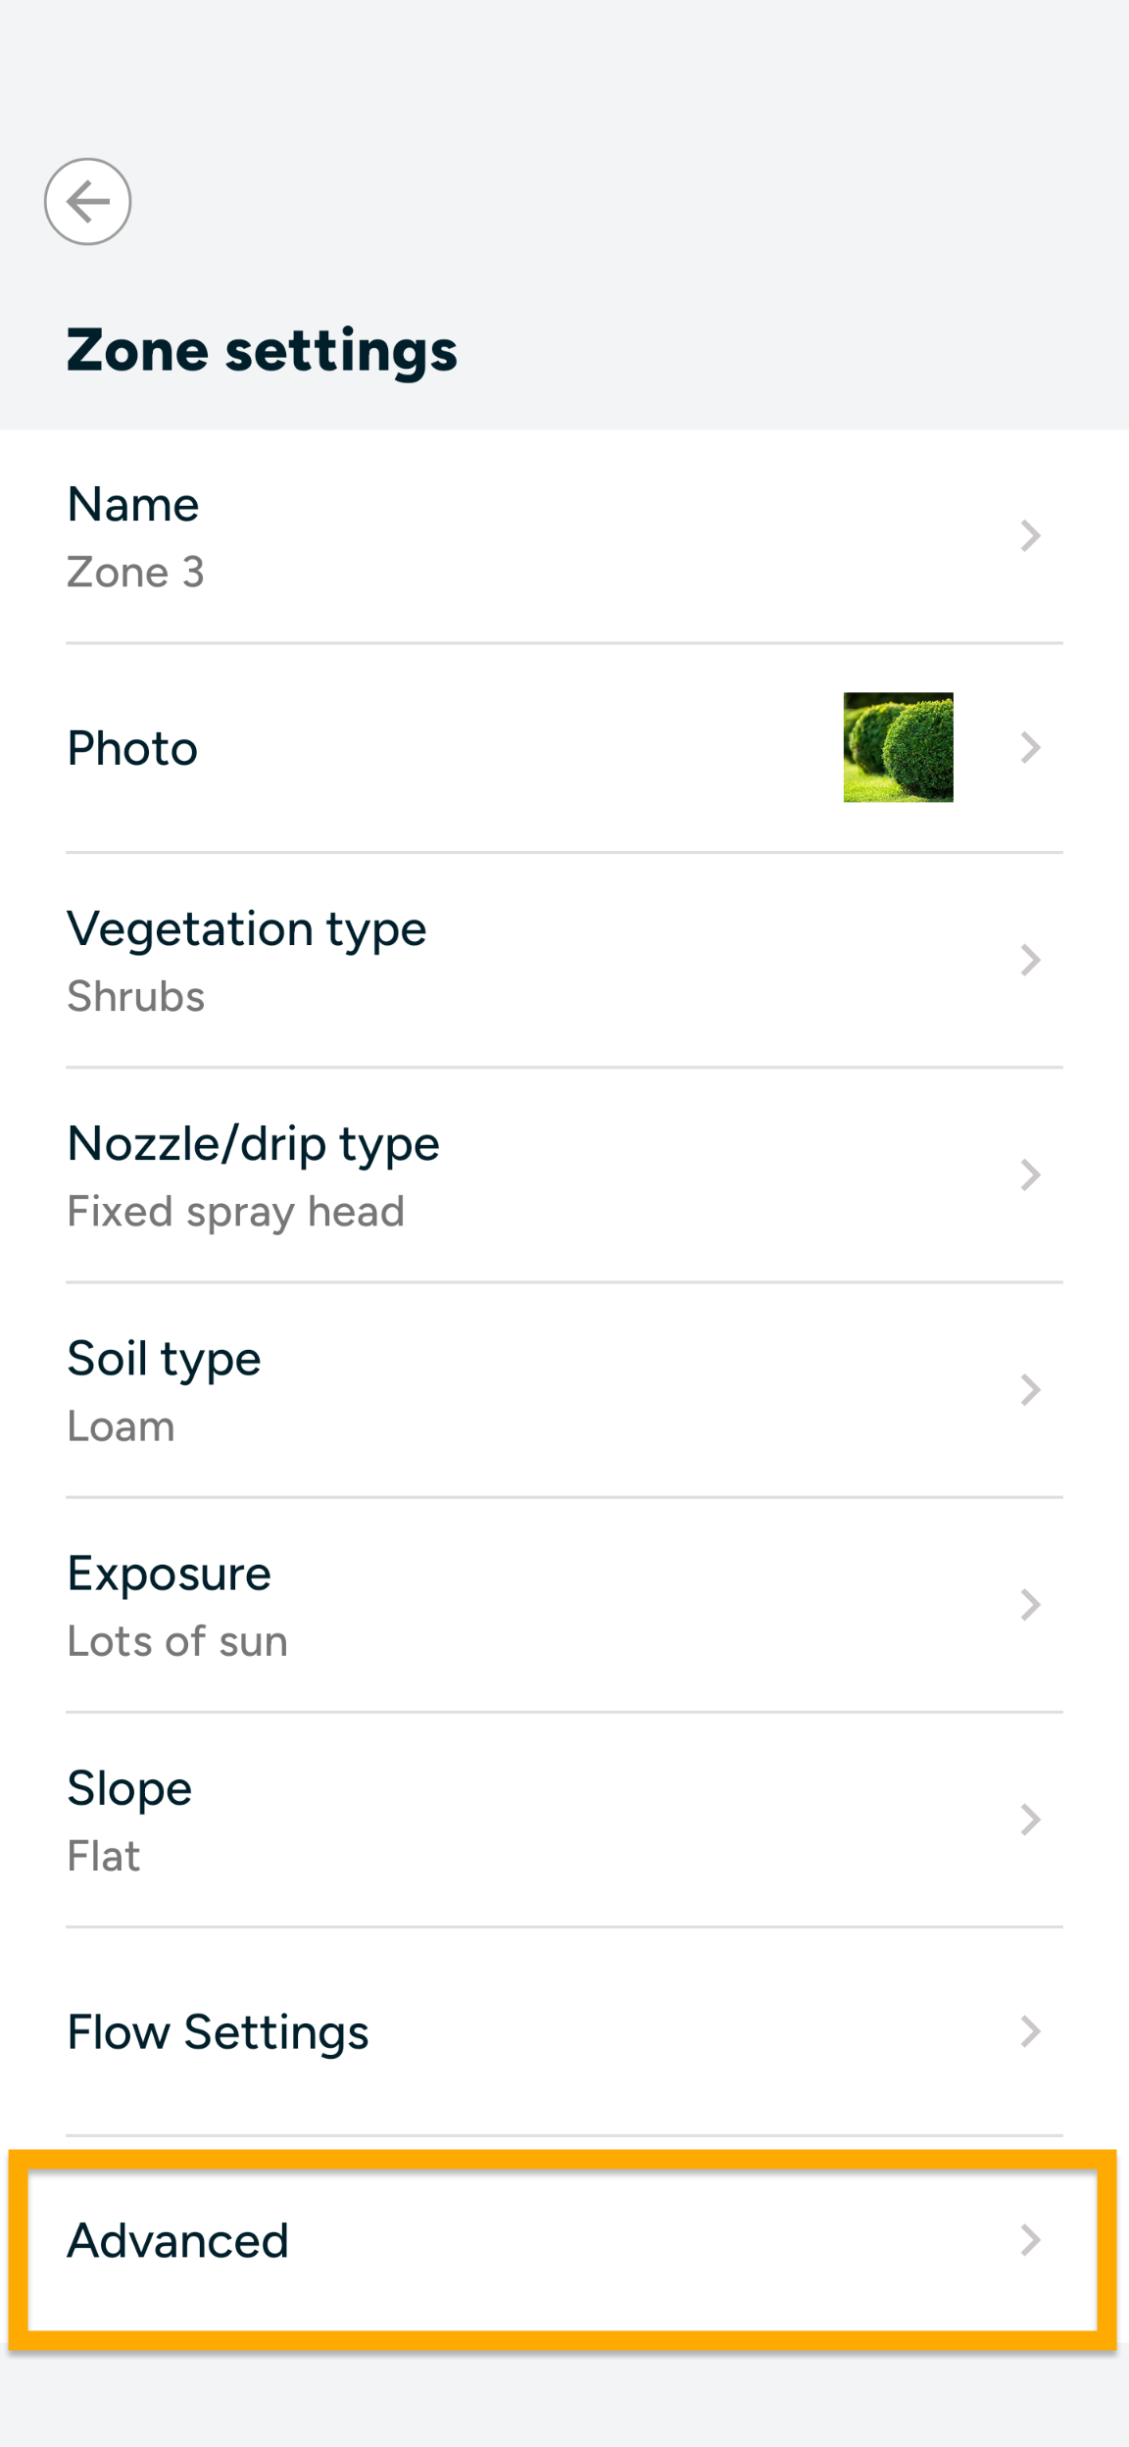Tap the Nozzle/drip type chevron arrow
Image resolution: width=1129 pixels, height=2447 pixels.
(1029, 1174)
